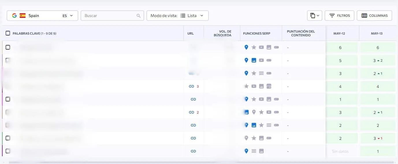Click the Spain flag icon
Screen dimensions: 398x164
click(23, 16)
